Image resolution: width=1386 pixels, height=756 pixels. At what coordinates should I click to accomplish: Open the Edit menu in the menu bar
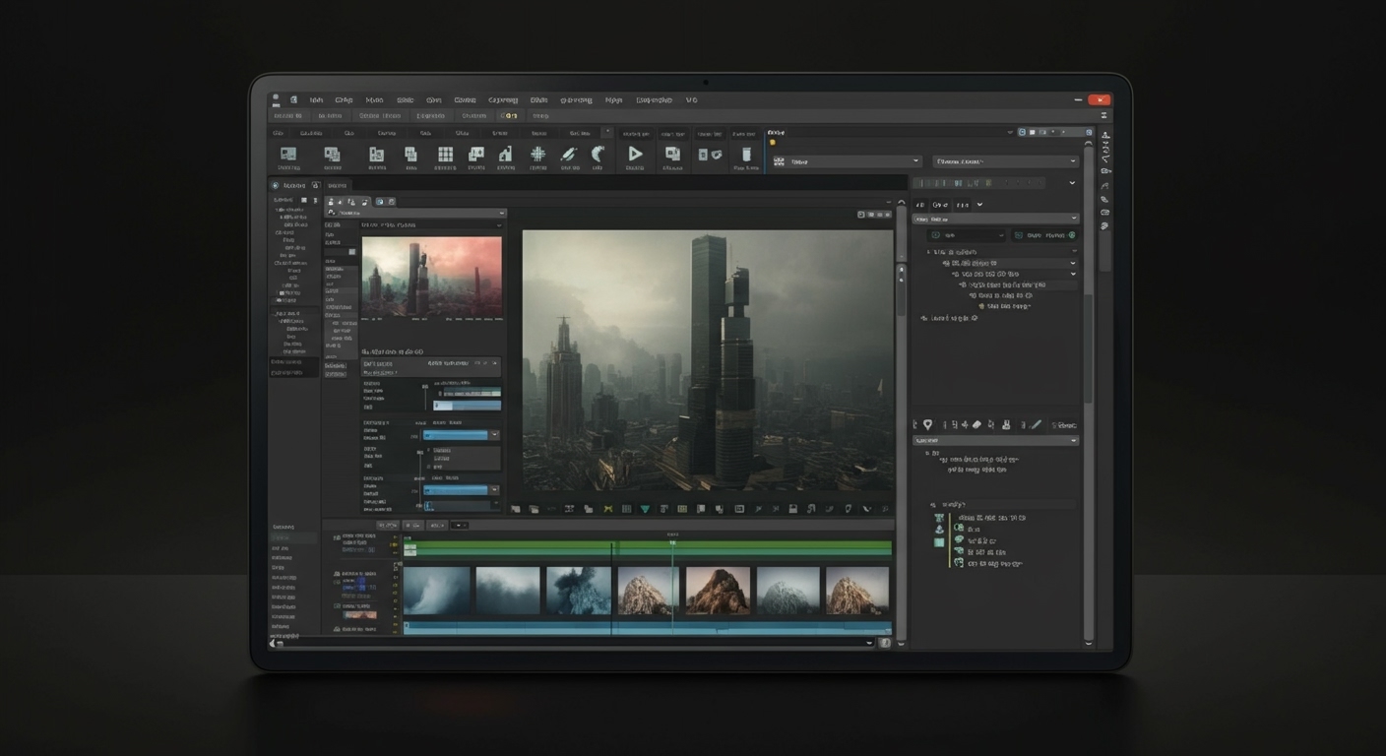[x=343, y=100]
